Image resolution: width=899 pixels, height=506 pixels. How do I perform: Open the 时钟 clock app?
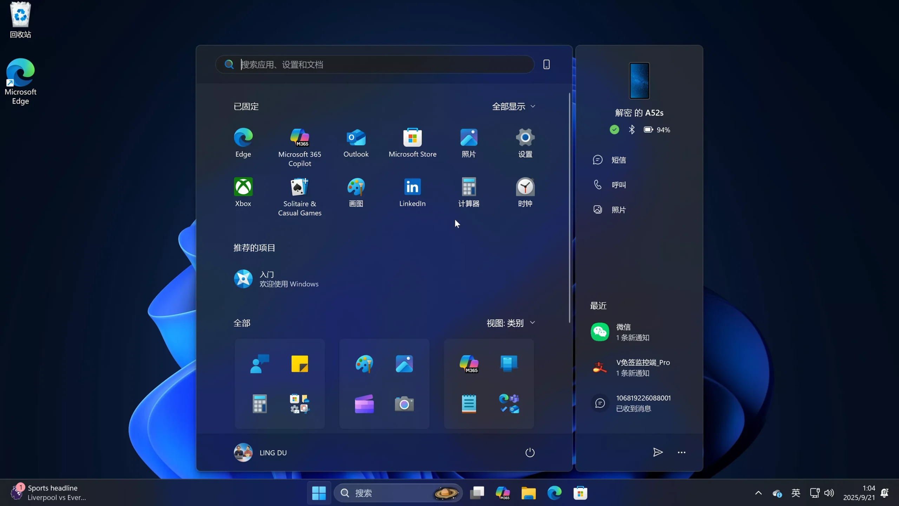click(x=525, y=192)
